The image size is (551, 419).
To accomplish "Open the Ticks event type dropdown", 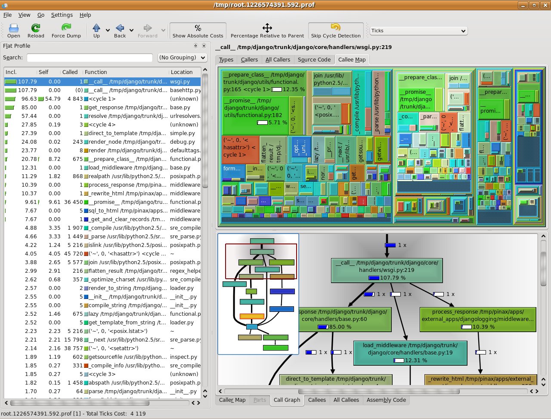I will pyautogui.click(x=418, y=31).
